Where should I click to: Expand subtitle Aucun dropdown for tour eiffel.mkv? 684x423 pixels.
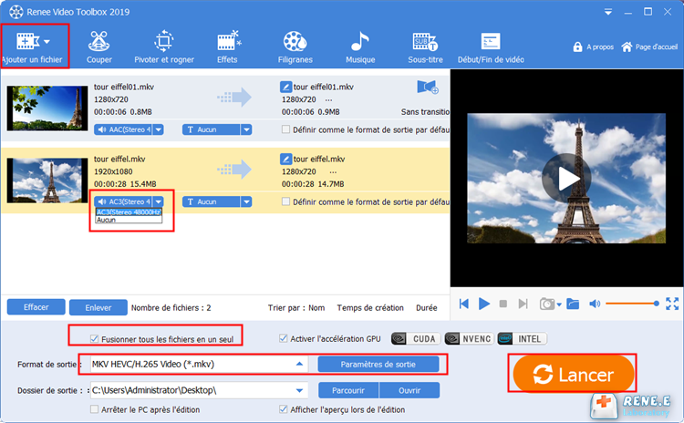click(x=246, y=201)
